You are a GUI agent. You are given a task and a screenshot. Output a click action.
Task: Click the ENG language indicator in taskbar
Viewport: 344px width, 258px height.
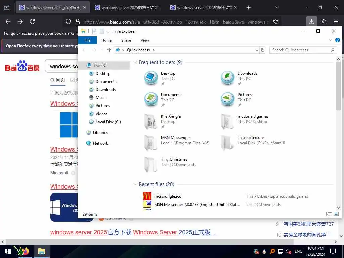[x=298, y=251]
